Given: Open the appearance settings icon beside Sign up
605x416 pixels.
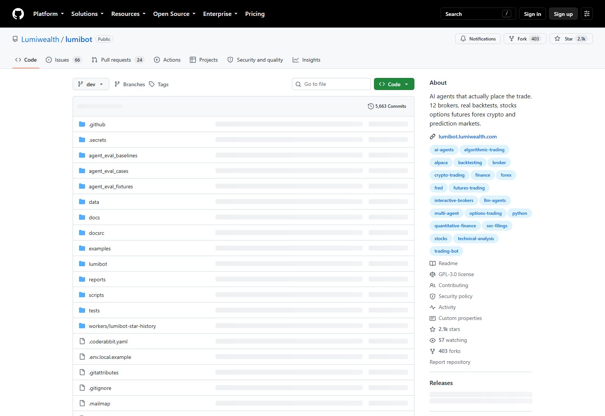Looking at the screenshot, I should tap(587, 14).
